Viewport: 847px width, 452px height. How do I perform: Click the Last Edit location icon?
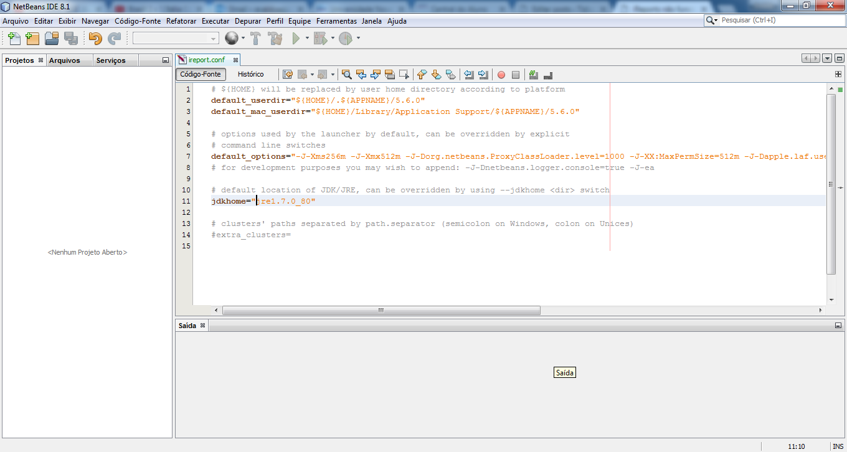click(x=288, y=75)
